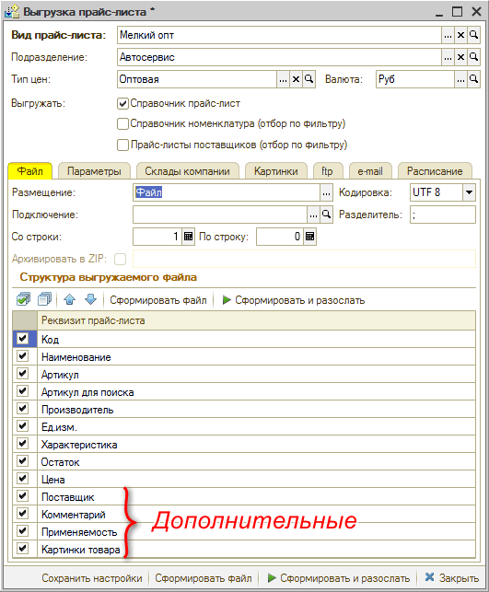Expand the Кодировка UTF 8 dropdown
This screenshot has height=592, width=489.
coord(469,192)
